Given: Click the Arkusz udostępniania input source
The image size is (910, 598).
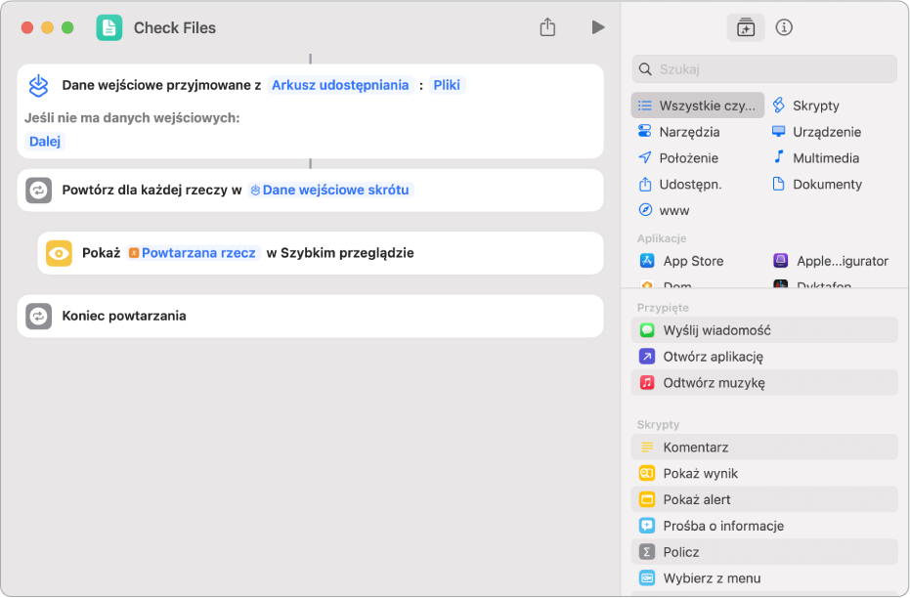Looking at the screenshot, I should pyautogui.click(x=340, y=85).
